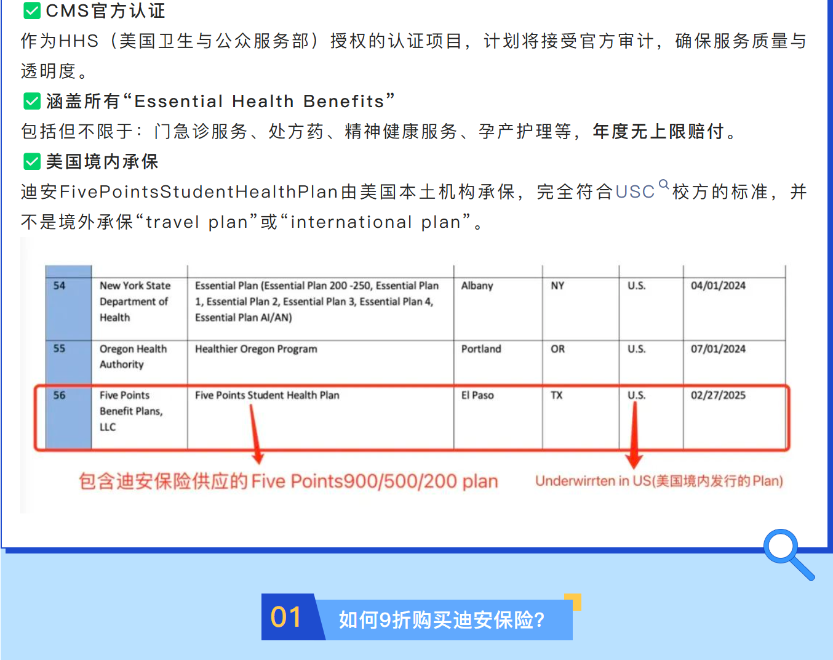The width and height of the screenshot is (833, 660).
Task: Click the green check icon beside CMS官方认证
Action: (x=32, y=10)
